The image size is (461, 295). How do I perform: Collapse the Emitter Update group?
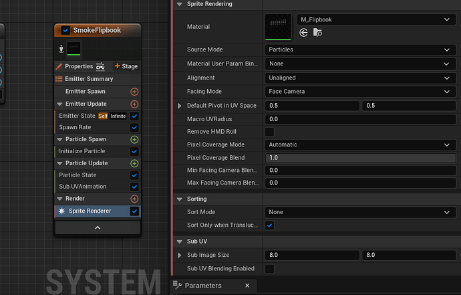(59, 104)
